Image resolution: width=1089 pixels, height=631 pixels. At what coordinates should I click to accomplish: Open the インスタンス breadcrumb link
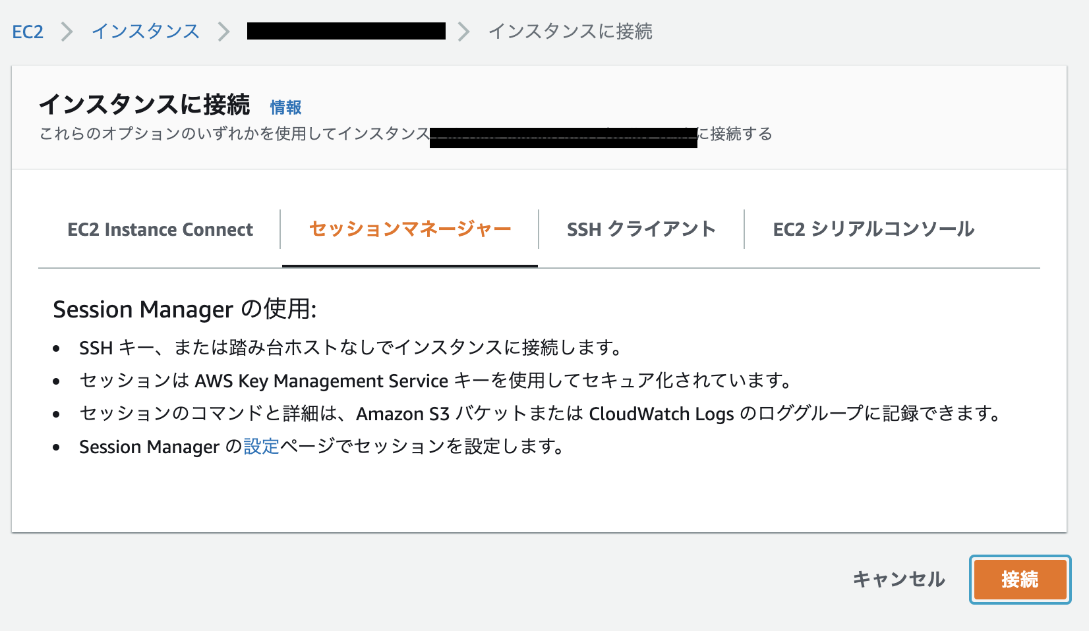pos(146,31)
